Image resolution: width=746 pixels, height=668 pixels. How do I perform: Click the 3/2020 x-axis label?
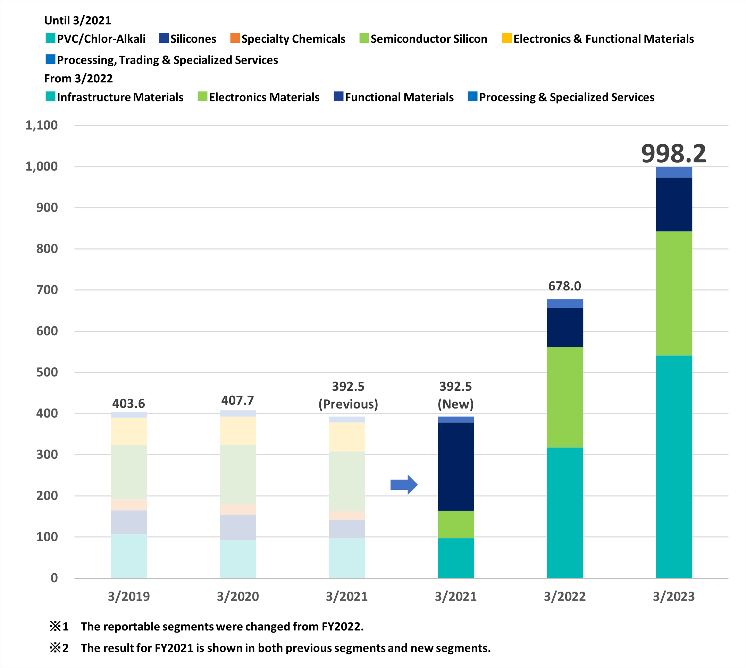238,596
